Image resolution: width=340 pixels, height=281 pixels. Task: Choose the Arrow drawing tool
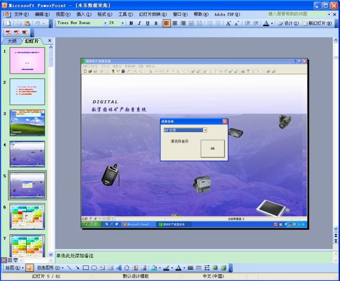click(x=77, y=267)
